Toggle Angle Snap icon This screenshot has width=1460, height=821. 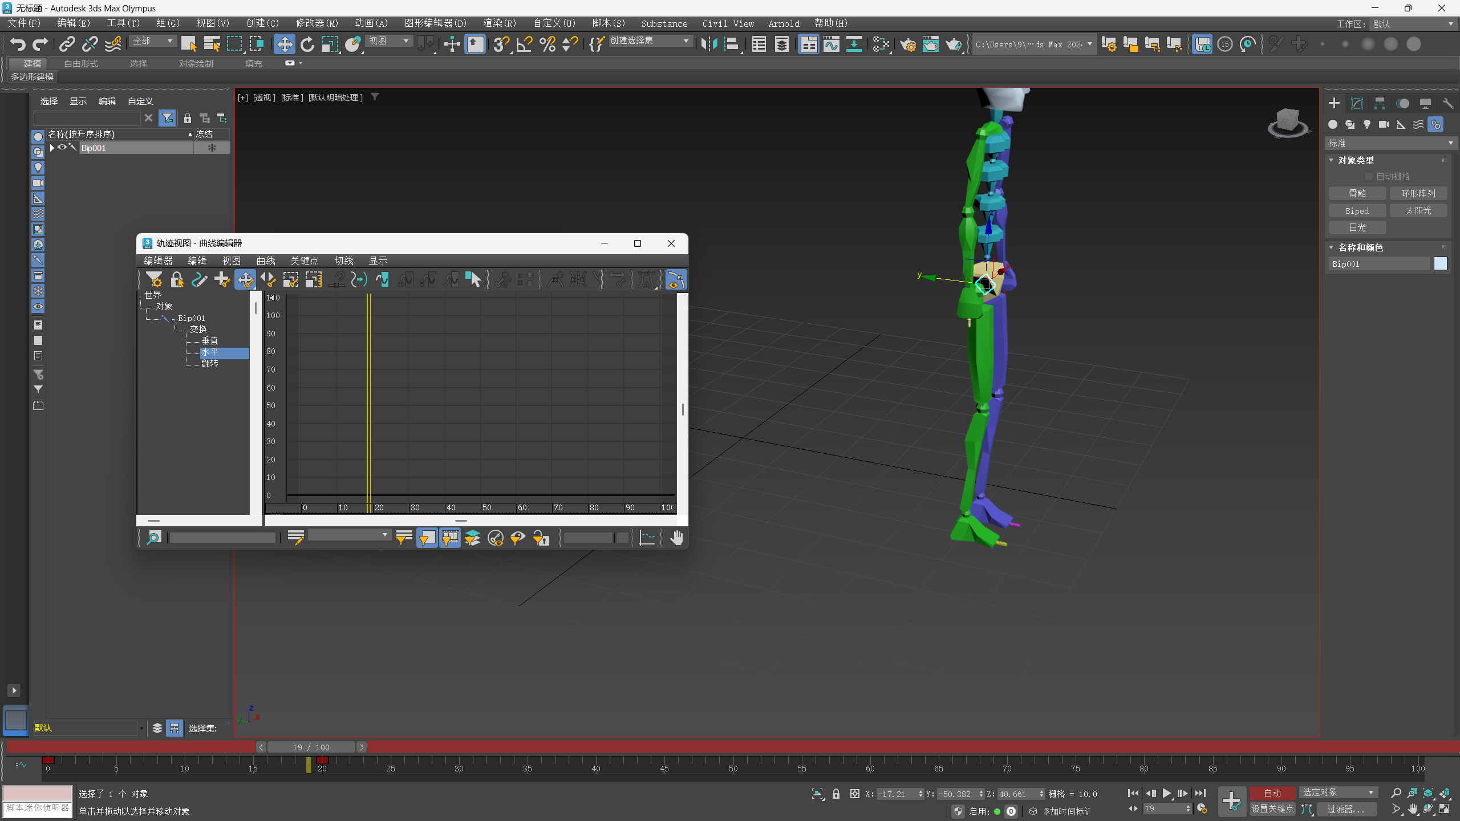pos(524,44)
